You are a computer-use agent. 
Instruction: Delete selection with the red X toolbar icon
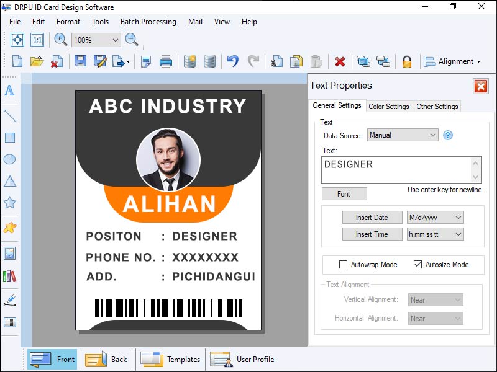[340, 61]
